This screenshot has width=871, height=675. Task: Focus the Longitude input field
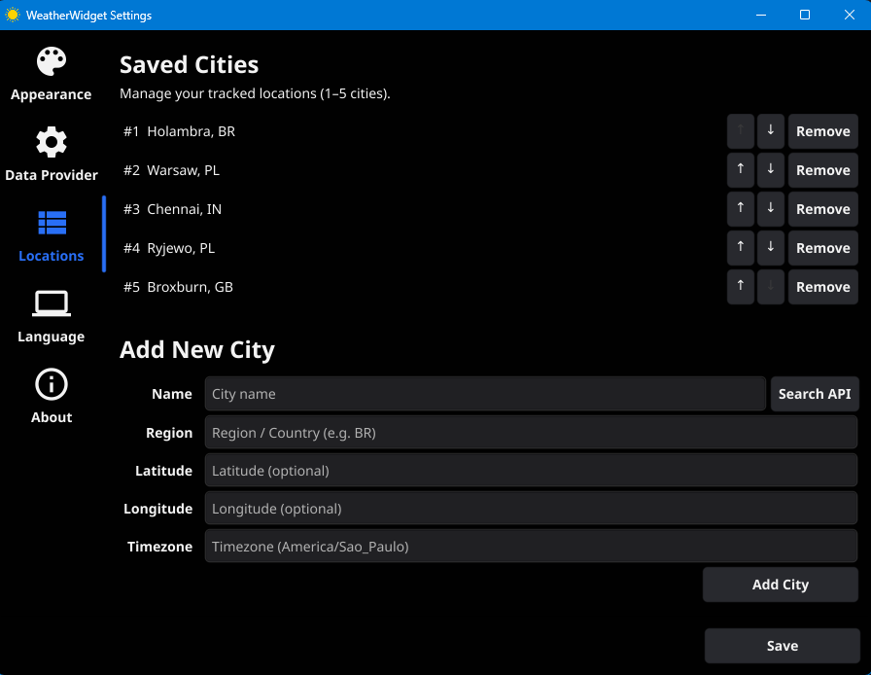[x=531, y=509]
